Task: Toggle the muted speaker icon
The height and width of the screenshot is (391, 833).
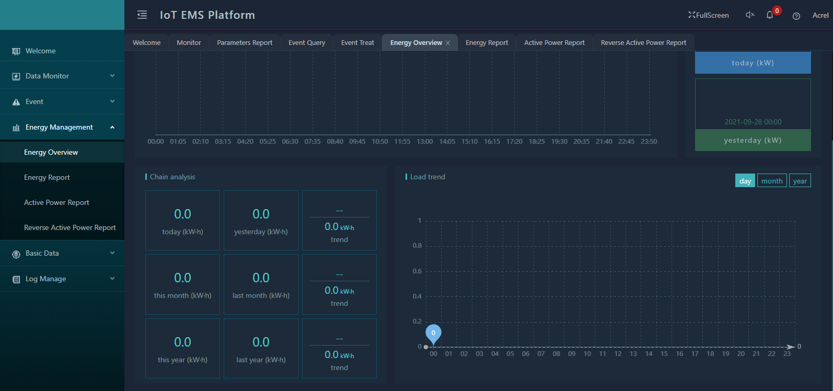Action: pyautogui.click(x=750, y=15)
